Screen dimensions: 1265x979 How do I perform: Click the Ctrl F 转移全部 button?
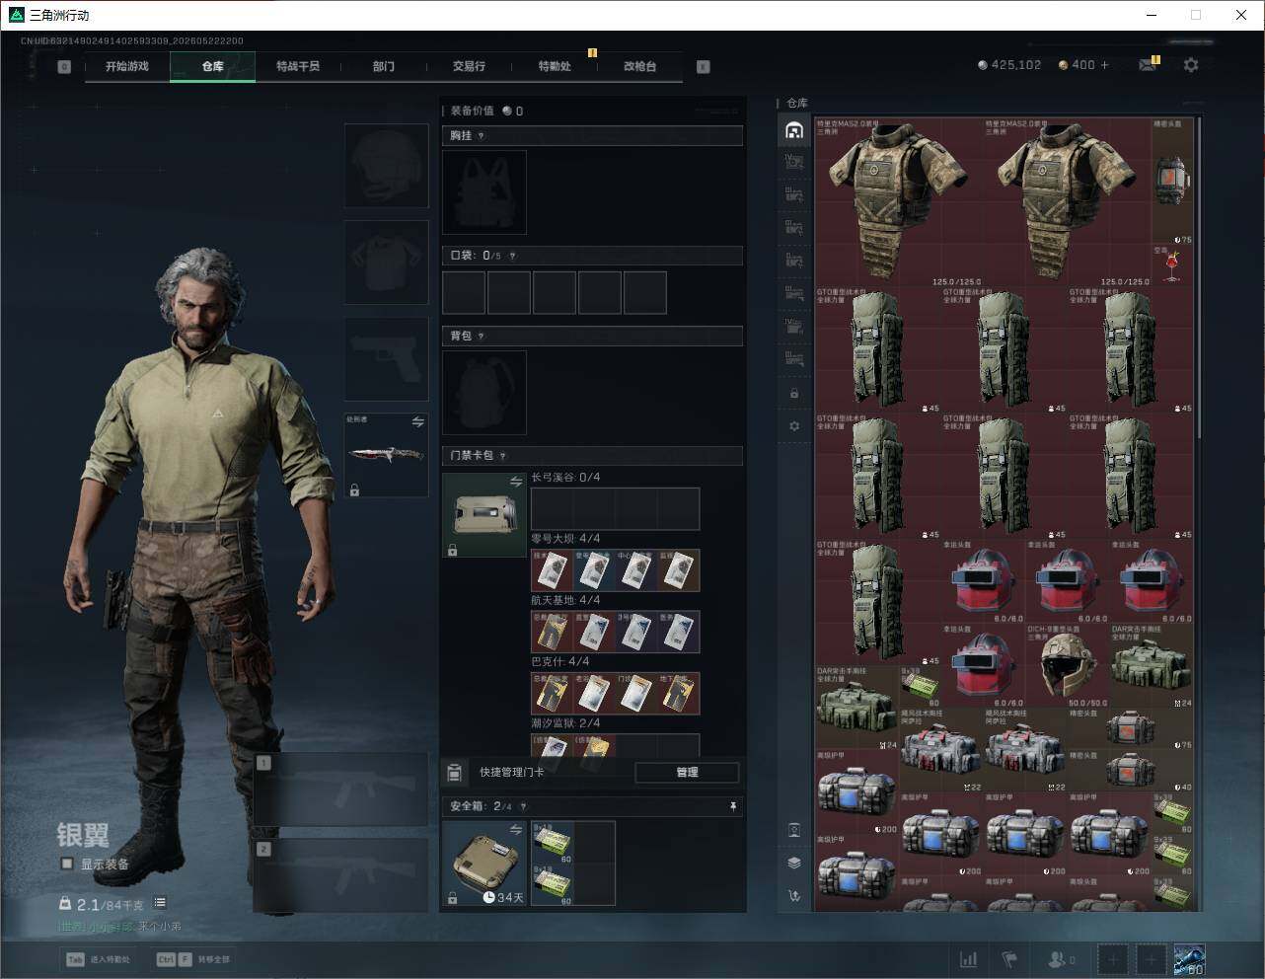tap(193, 959)
